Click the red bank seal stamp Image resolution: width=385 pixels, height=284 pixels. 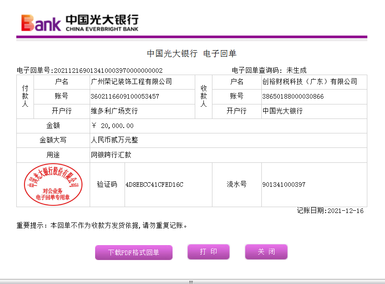click(53, 185)
